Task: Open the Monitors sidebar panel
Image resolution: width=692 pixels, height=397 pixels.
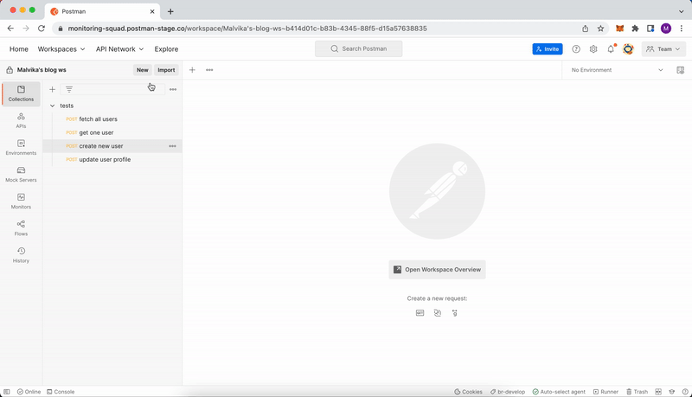Action: (x=21, y=201)
